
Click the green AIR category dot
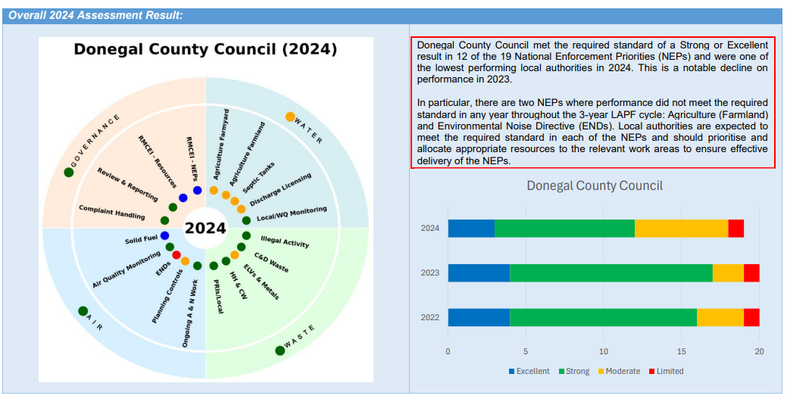(82, 310)
